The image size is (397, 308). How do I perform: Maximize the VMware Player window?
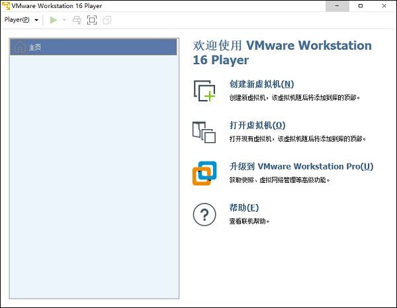tap(361, 6)
